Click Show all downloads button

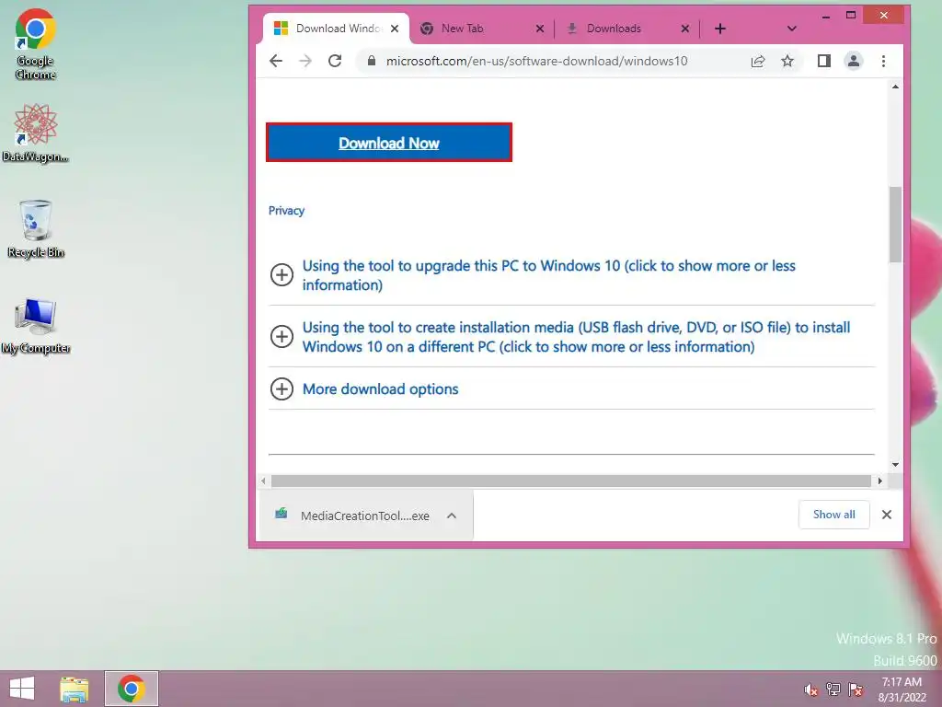833,515
